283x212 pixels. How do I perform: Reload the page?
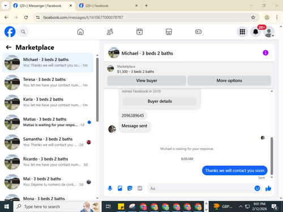[26, 18]
